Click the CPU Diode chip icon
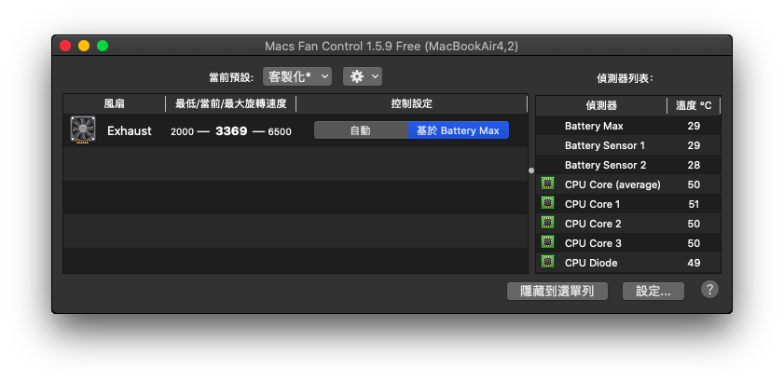Viewport: 784px width, 382px height. [x=547, y=263]
